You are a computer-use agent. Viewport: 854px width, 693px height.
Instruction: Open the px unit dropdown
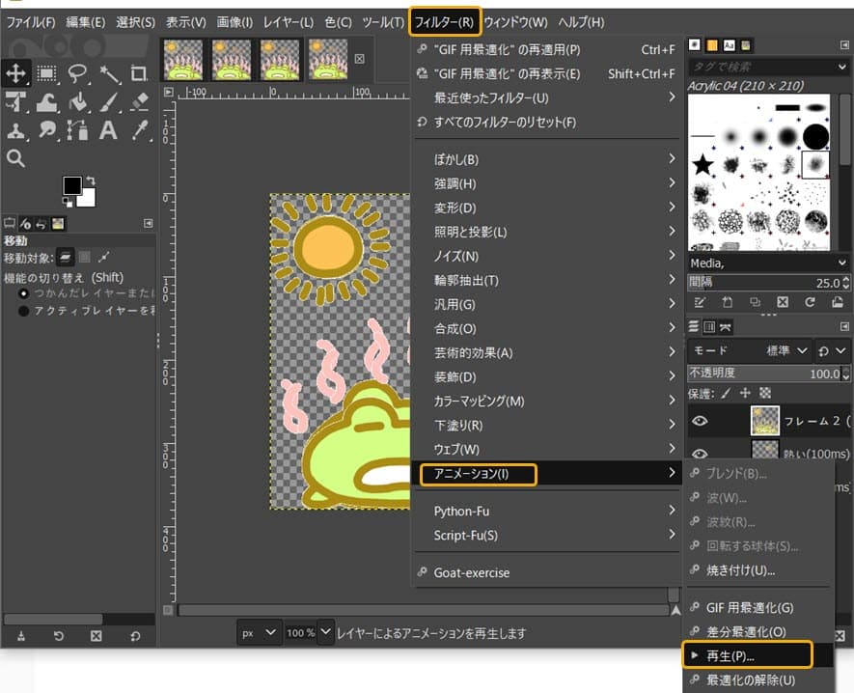pos(259,633)
